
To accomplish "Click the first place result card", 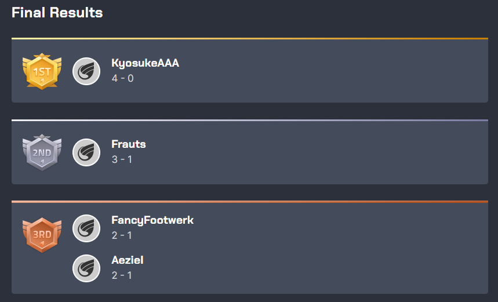I will tap(250, 71).
